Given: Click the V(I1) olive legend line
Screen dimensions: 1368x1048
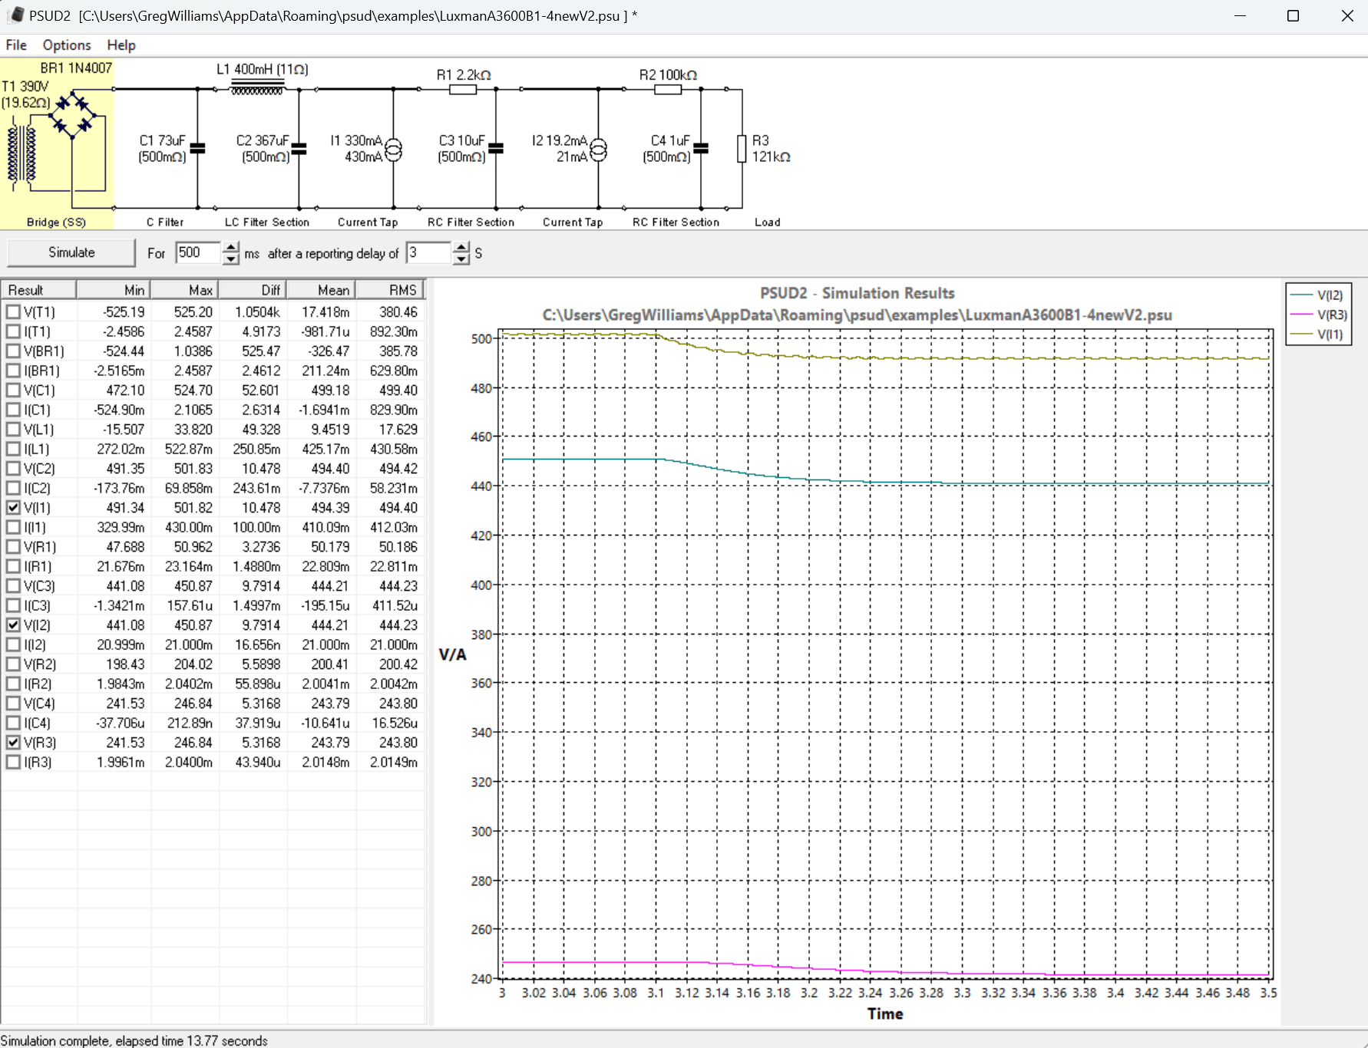Looking at the screenshot, I should click(x=1300, y=335).
